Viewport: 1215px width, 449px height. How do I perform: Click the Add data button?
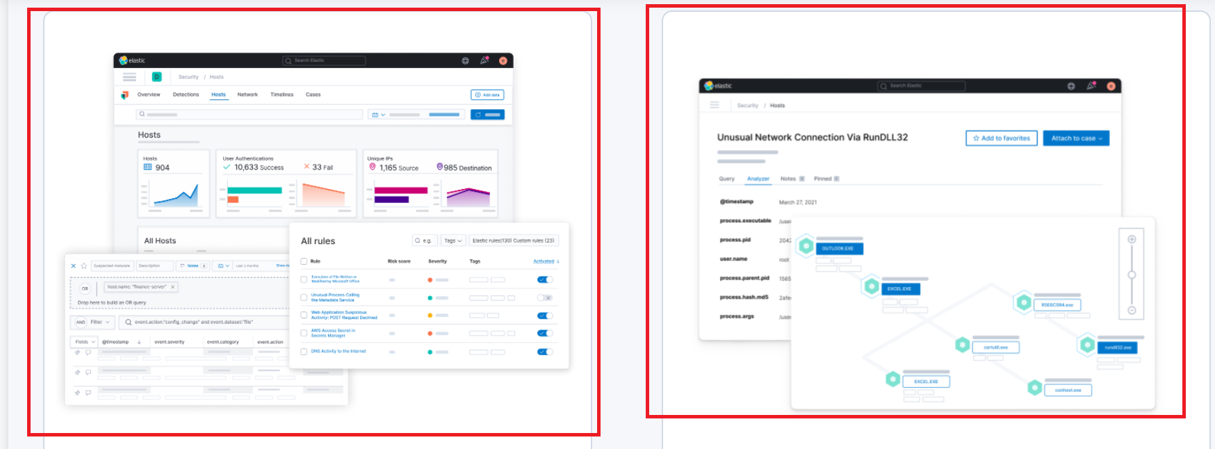[487, 95]
